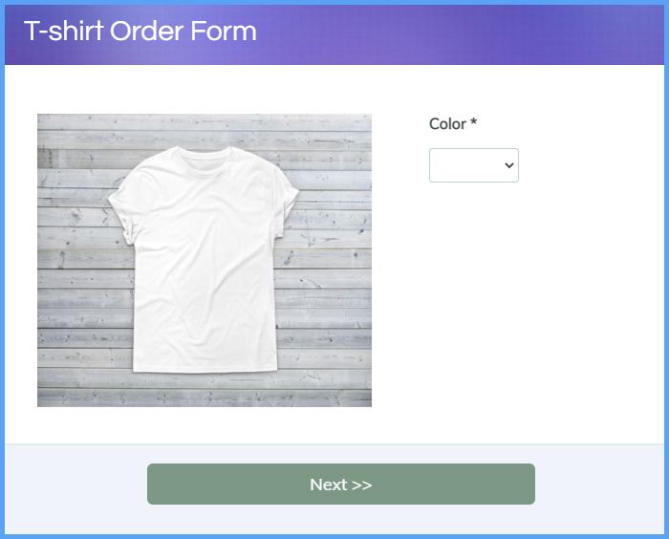Click the T-shirt product image

pyautogui.click(x=205, y=260)
